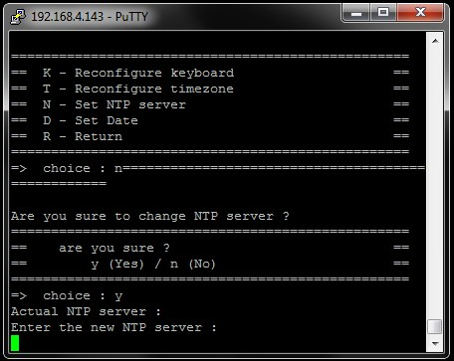Click the 'D - Set Date' line

pyautogui.click(x=91, y=120)
